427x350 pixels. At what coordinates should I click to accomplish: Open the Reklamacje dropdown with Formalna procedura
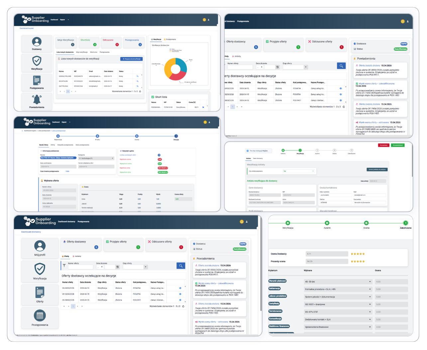338,289
